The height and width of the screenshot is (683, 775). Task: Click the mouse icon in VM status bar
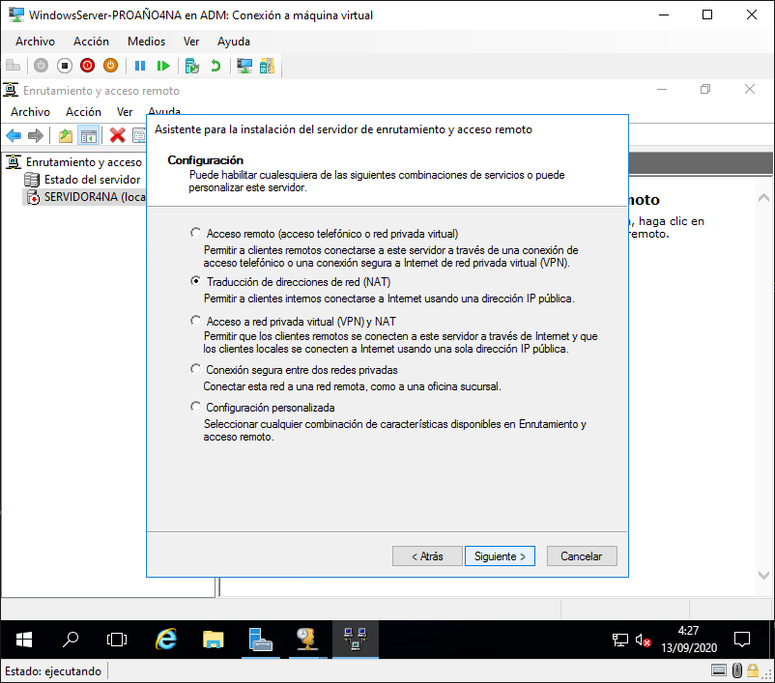tap(737, 670)
